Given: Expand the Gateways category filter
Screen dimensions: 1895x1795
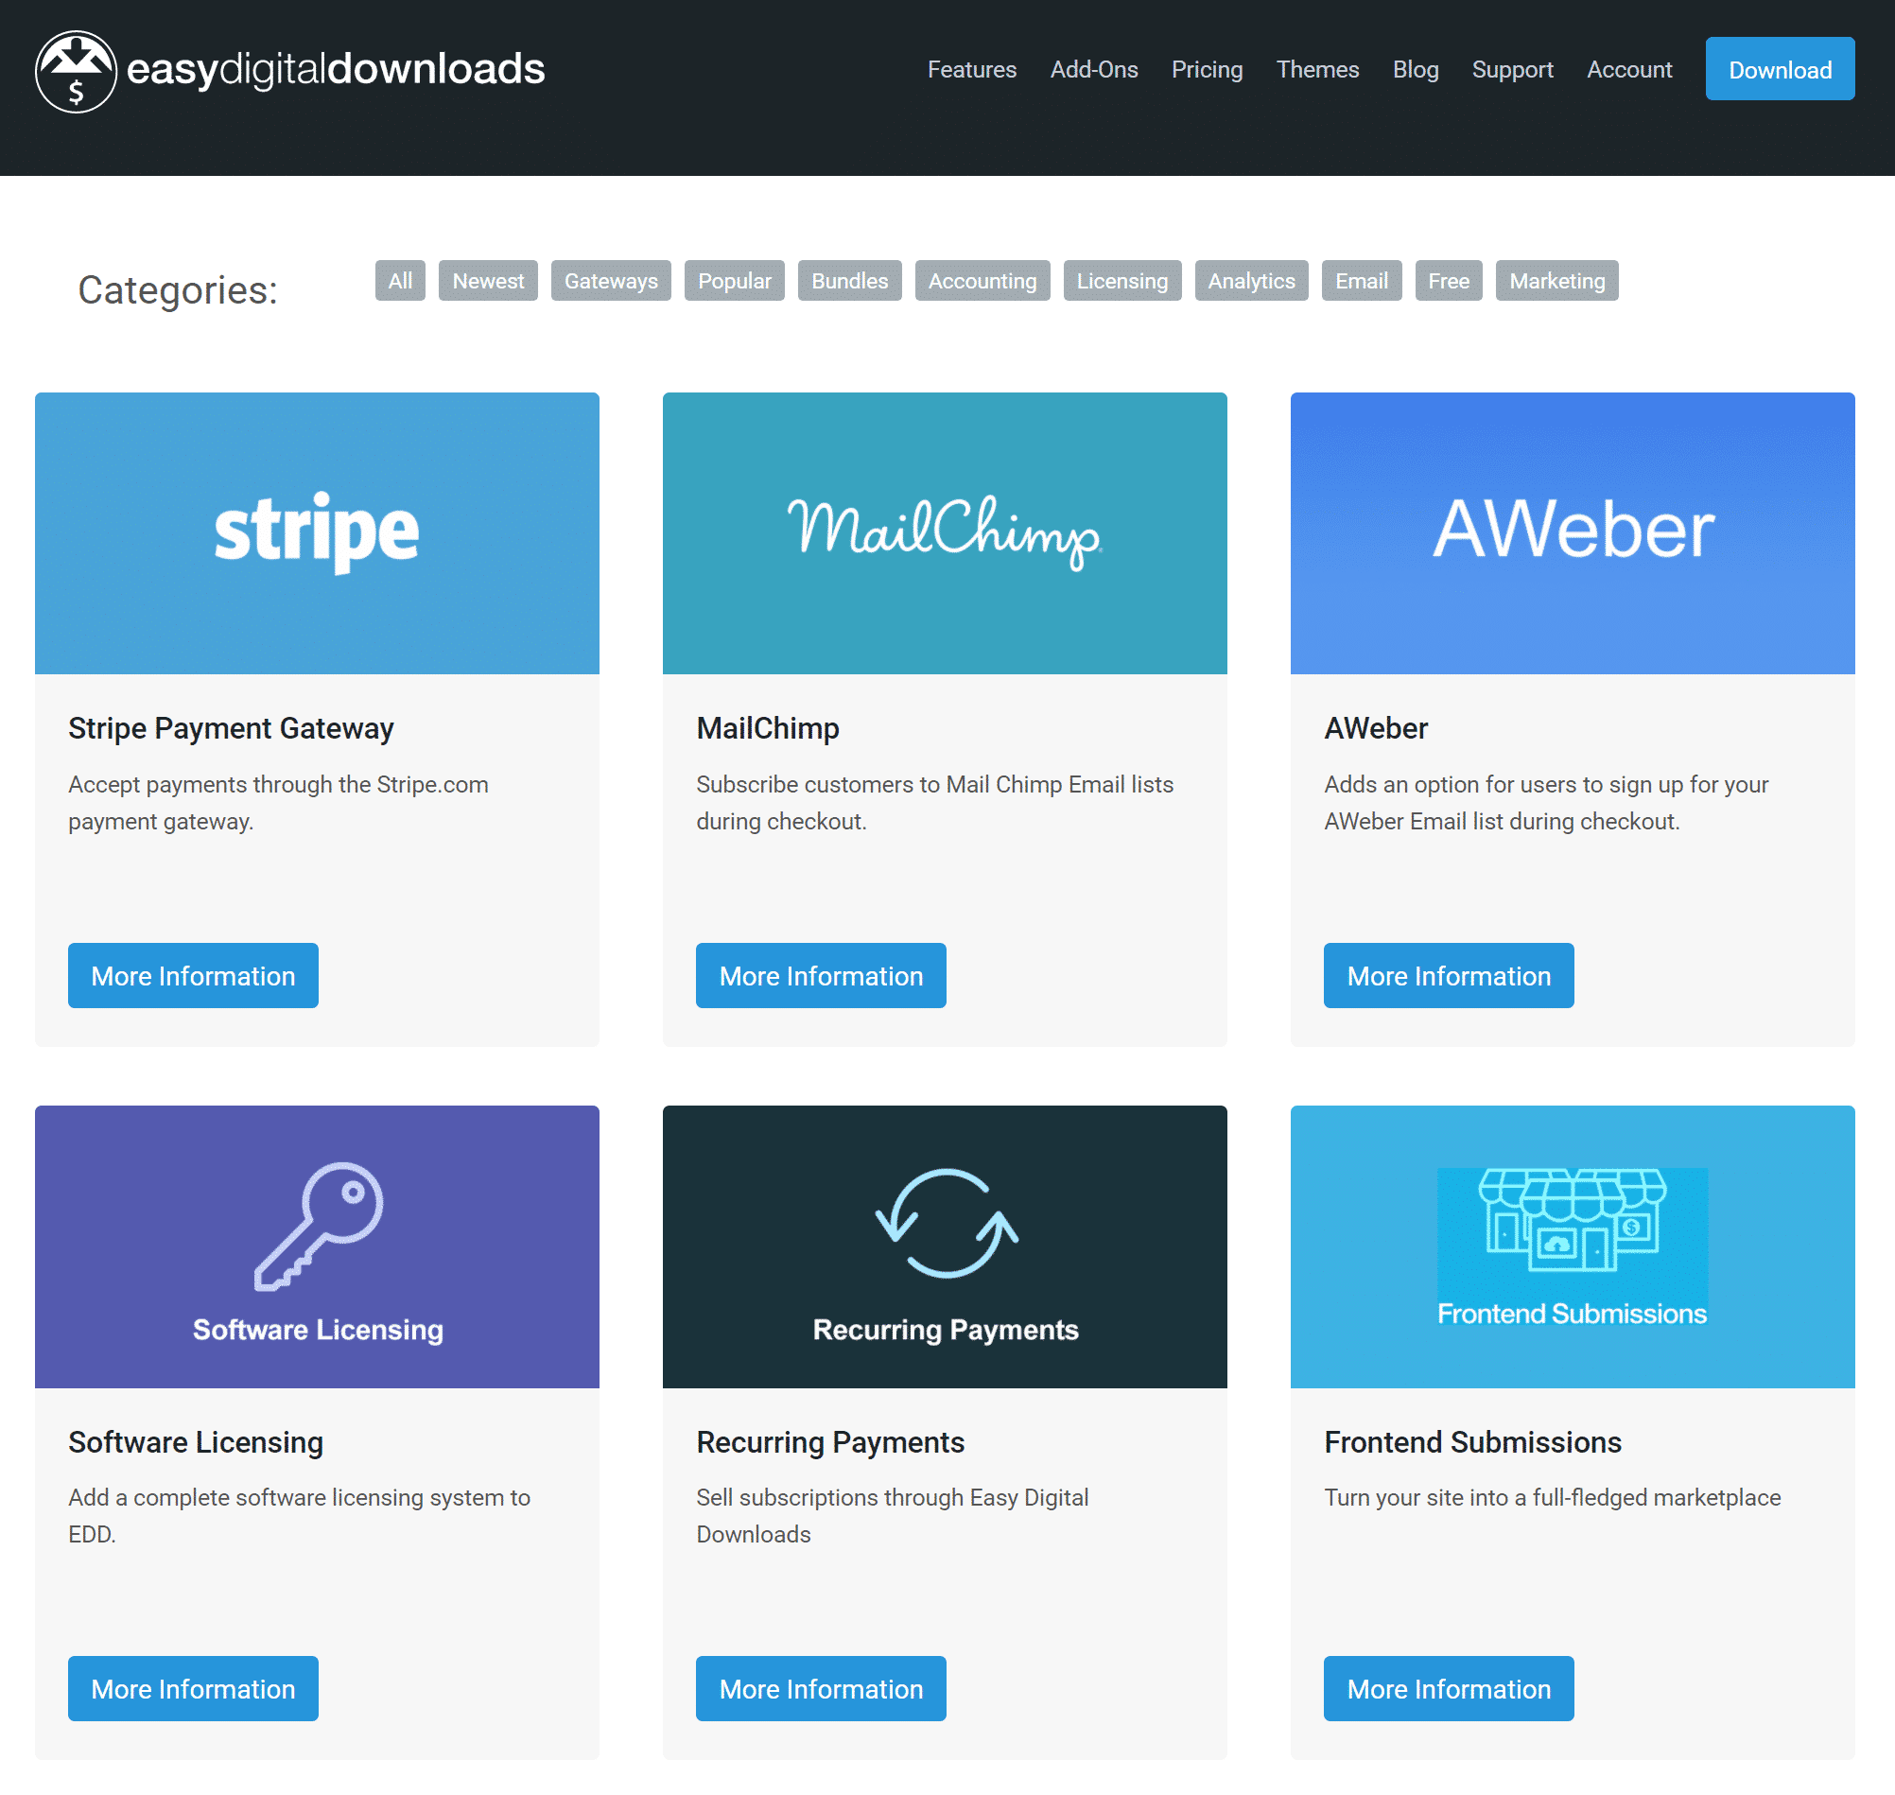Looking at the screenshot, I should coord(611,280).
